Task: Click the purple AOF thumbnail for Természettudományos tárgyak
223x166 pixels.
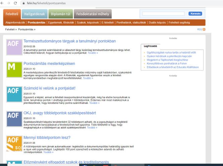Action: click(x=14, y=47)
